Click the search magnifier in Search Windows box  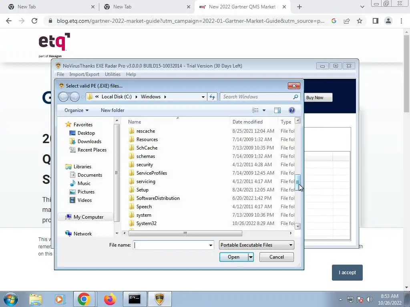point(295,97)
